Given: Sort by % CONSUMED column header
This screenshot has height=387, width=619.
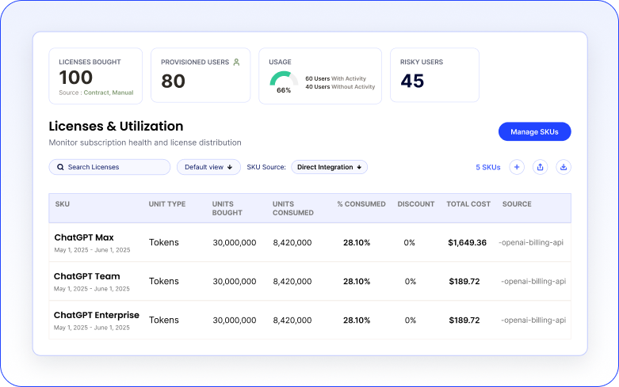Looking at the screenshot, I should pyautogui.click(x=361, y=204).
